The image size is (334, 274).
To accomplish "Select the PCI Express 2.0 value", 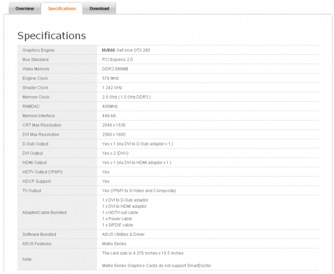I will tap(117, 59).
